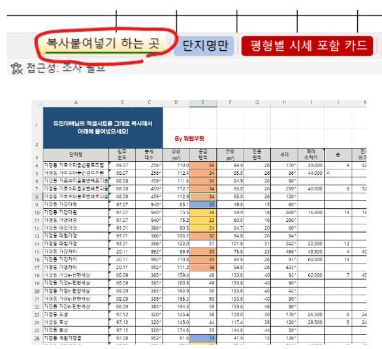Click the blue instruction banner about 유진아빠님의 엑셀시트

[103, 127]
